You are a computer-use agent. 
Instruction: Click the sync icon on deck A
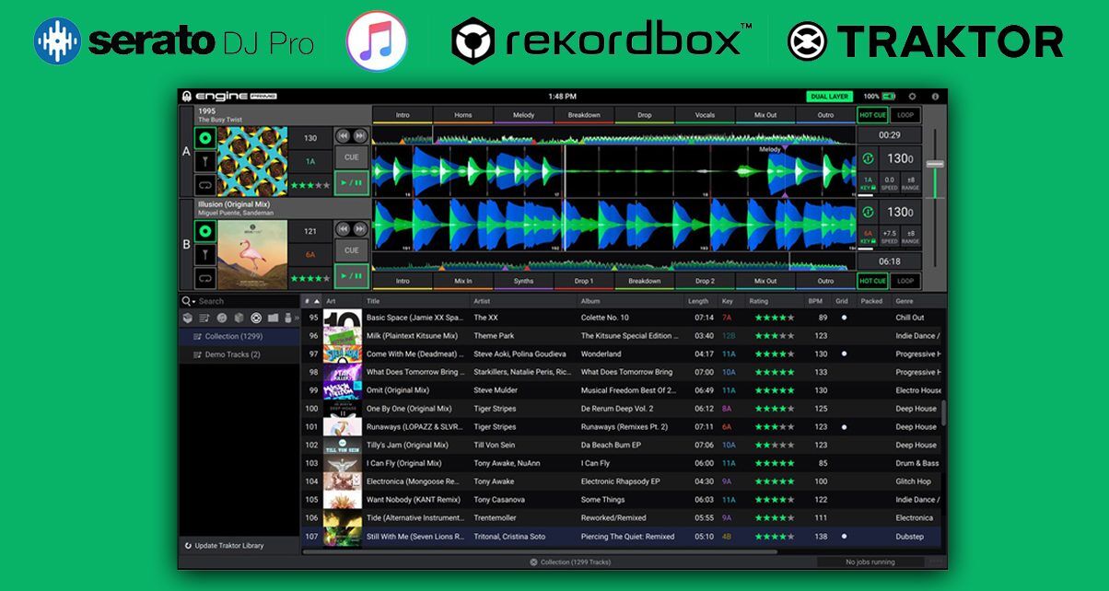[x=868, y=158]
